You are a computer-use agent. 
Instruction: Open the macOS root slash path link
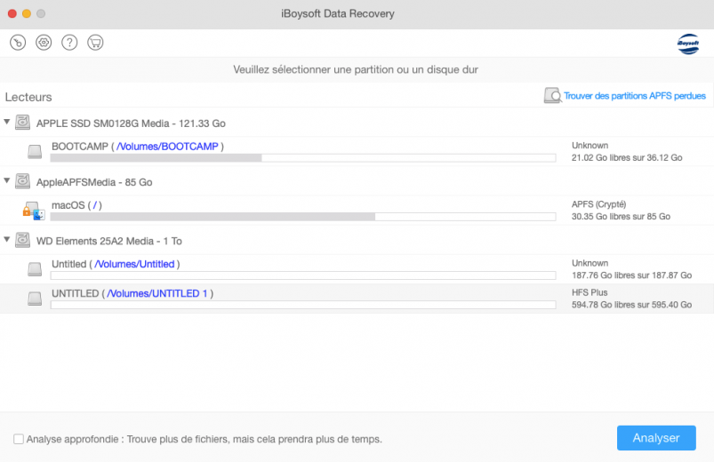click(95, 205)
